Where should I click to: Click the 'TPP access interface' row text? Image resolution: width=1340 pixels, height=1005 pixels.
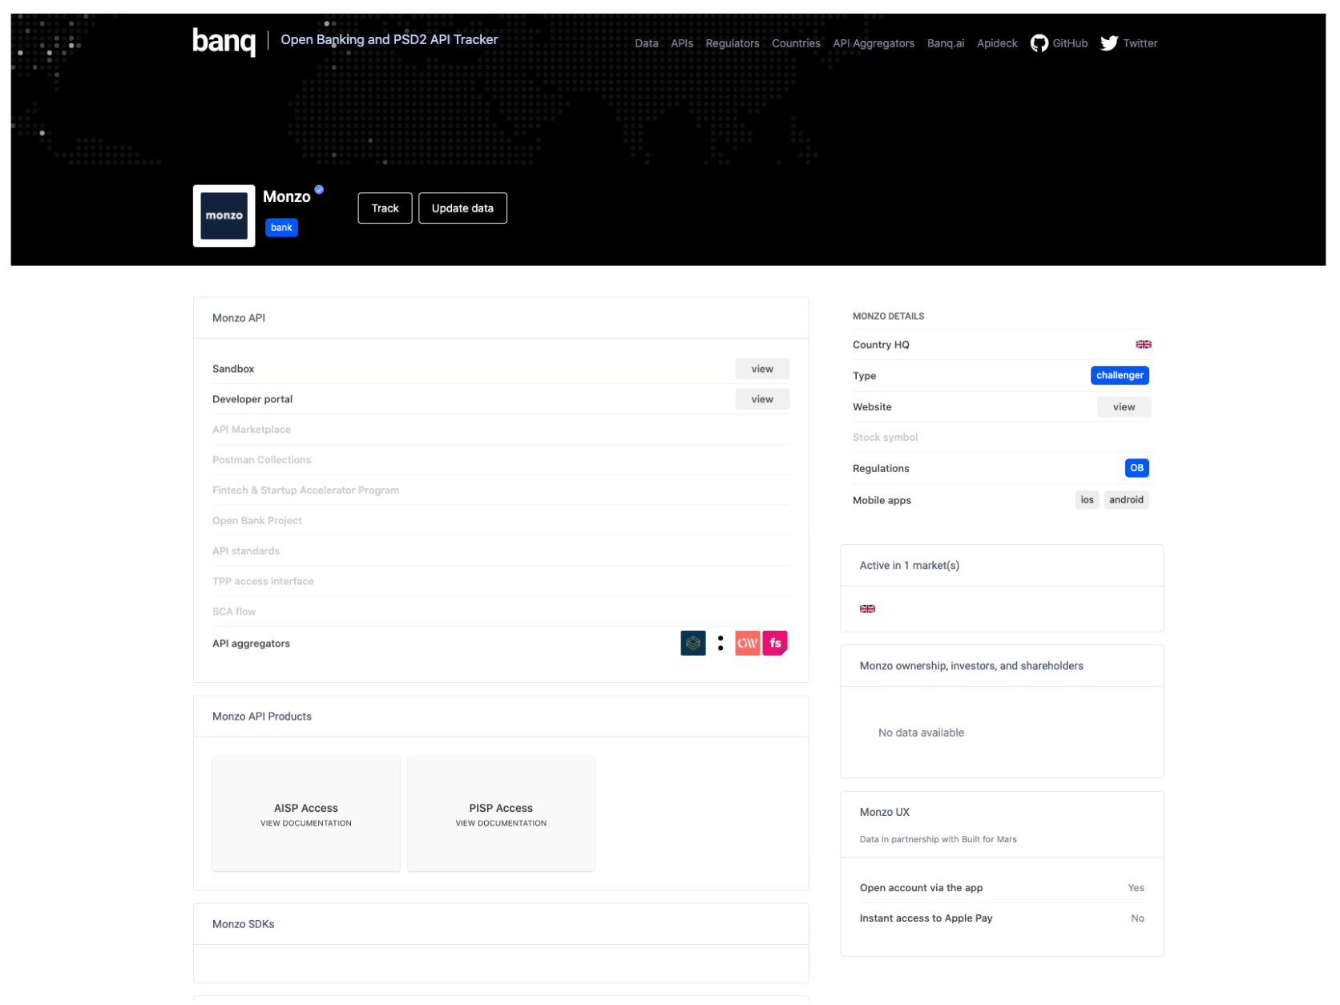pos(263,582)
